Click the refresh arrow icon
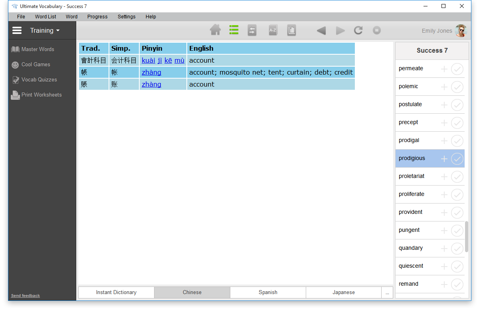 [358, 30]
